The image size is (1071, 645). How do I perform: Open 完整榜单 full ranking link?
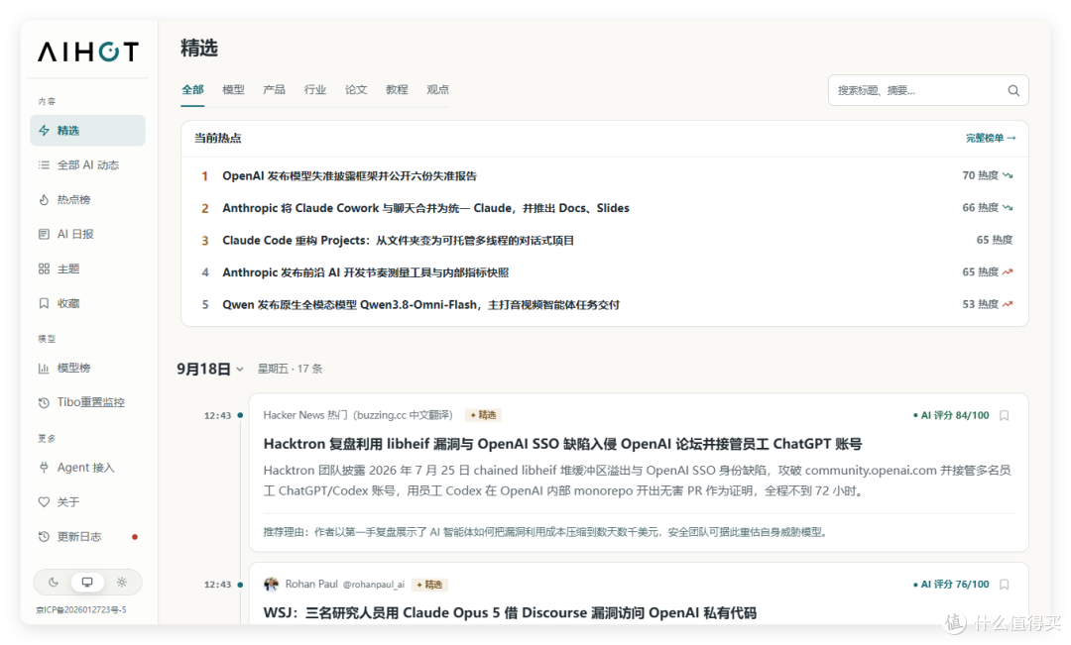[991, 138]
